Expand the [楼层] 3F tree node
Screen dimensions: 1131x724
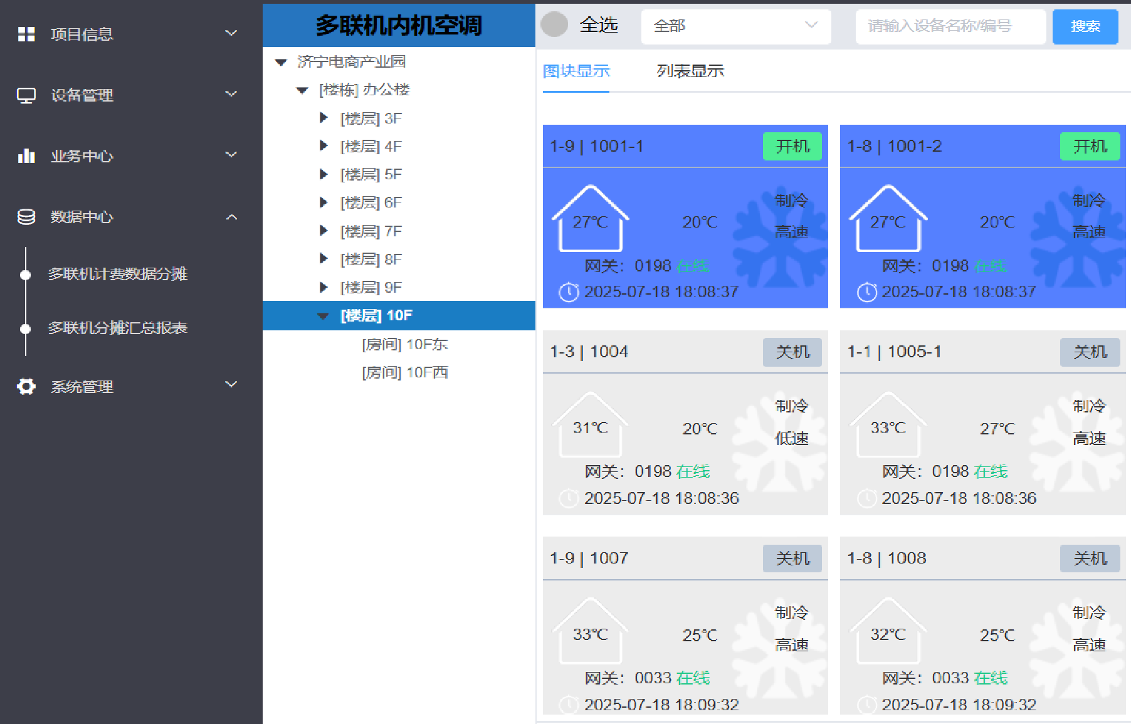click(324, 118)
